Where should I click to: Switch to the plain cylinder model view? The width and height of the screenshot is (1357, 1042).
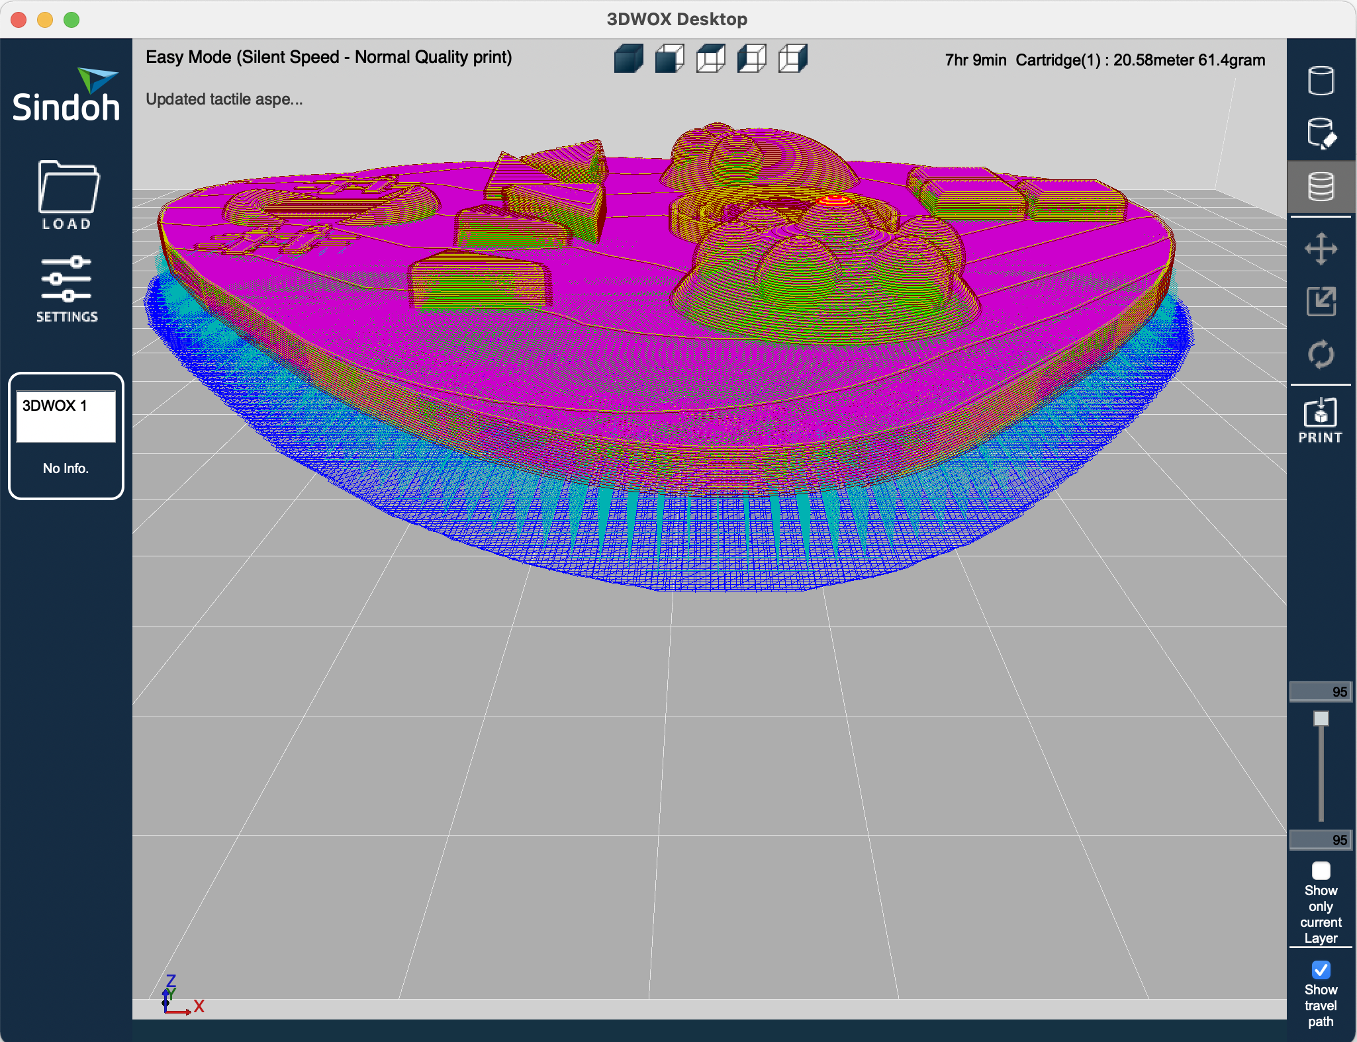tap(1321, 81)
